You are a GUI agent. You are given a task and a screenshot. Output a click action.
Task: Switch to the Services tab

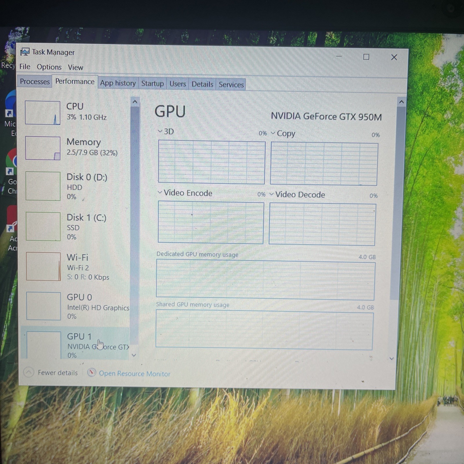point(231,85)
